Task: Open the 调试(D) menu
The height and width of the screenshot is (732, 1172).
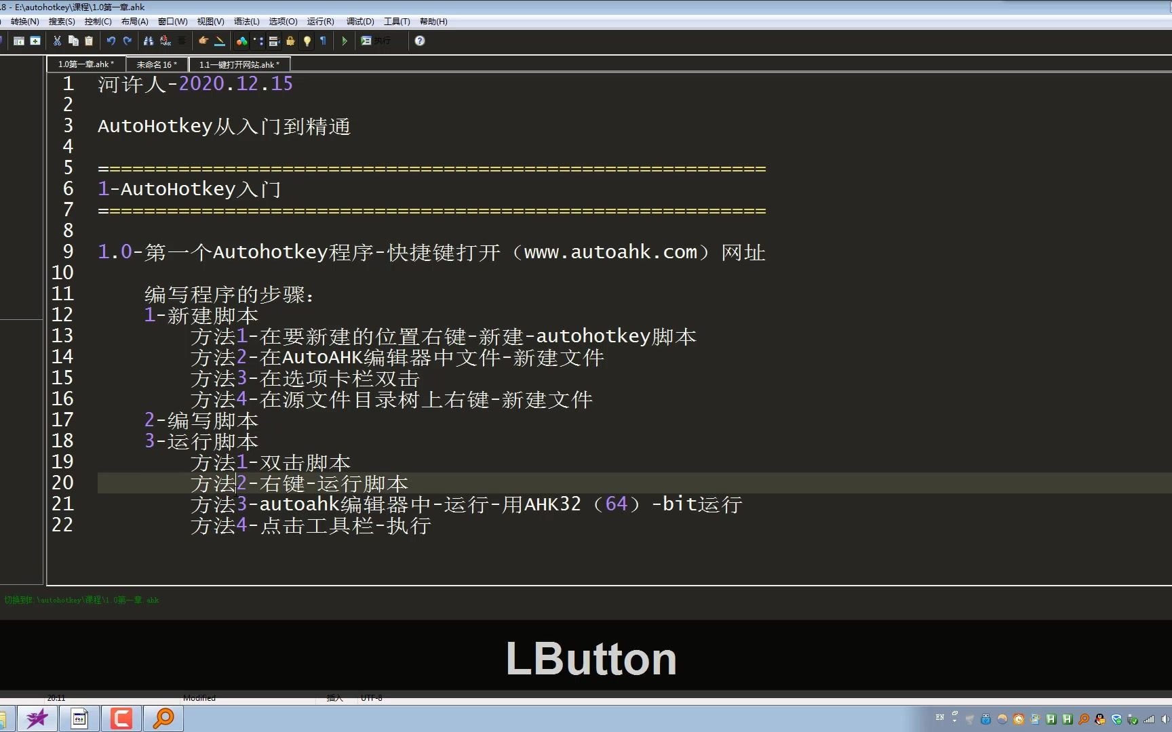Action: pos(360,22)
